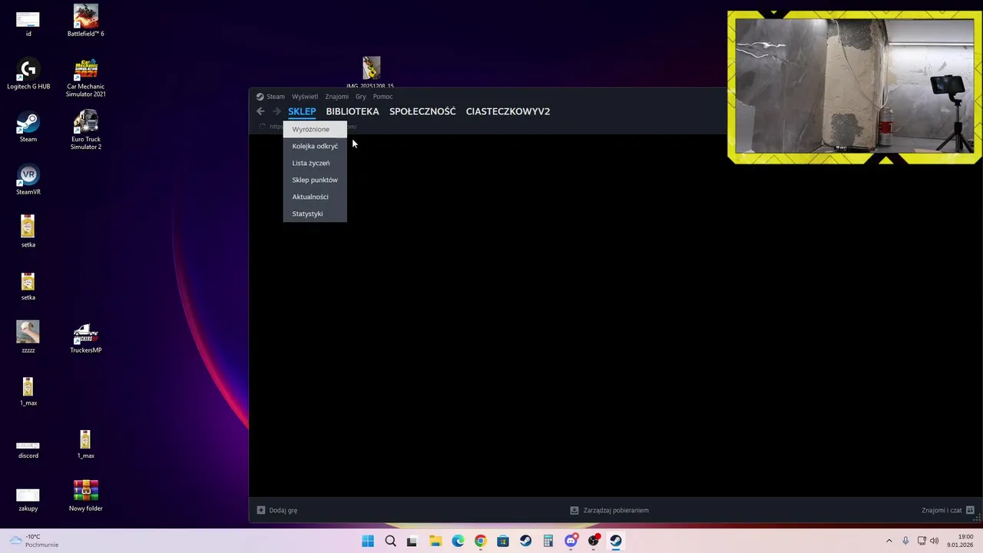This screenshot has height=553, width=983.
Task: Choose Aktualności from the dropdown
Action: coord(315,197)
